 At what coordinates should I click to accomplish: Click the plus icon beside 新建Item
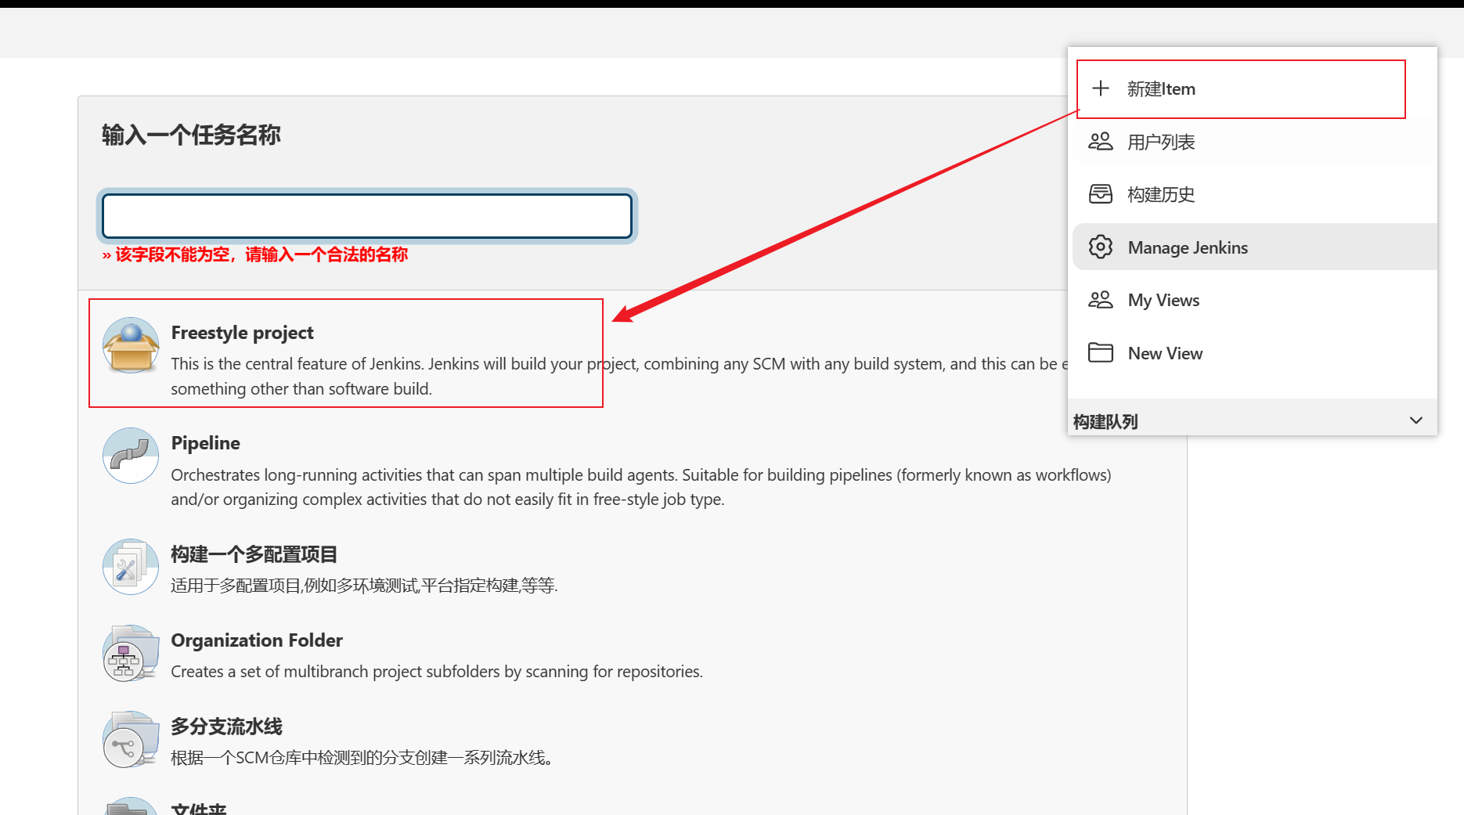(x=1101, y=88)
